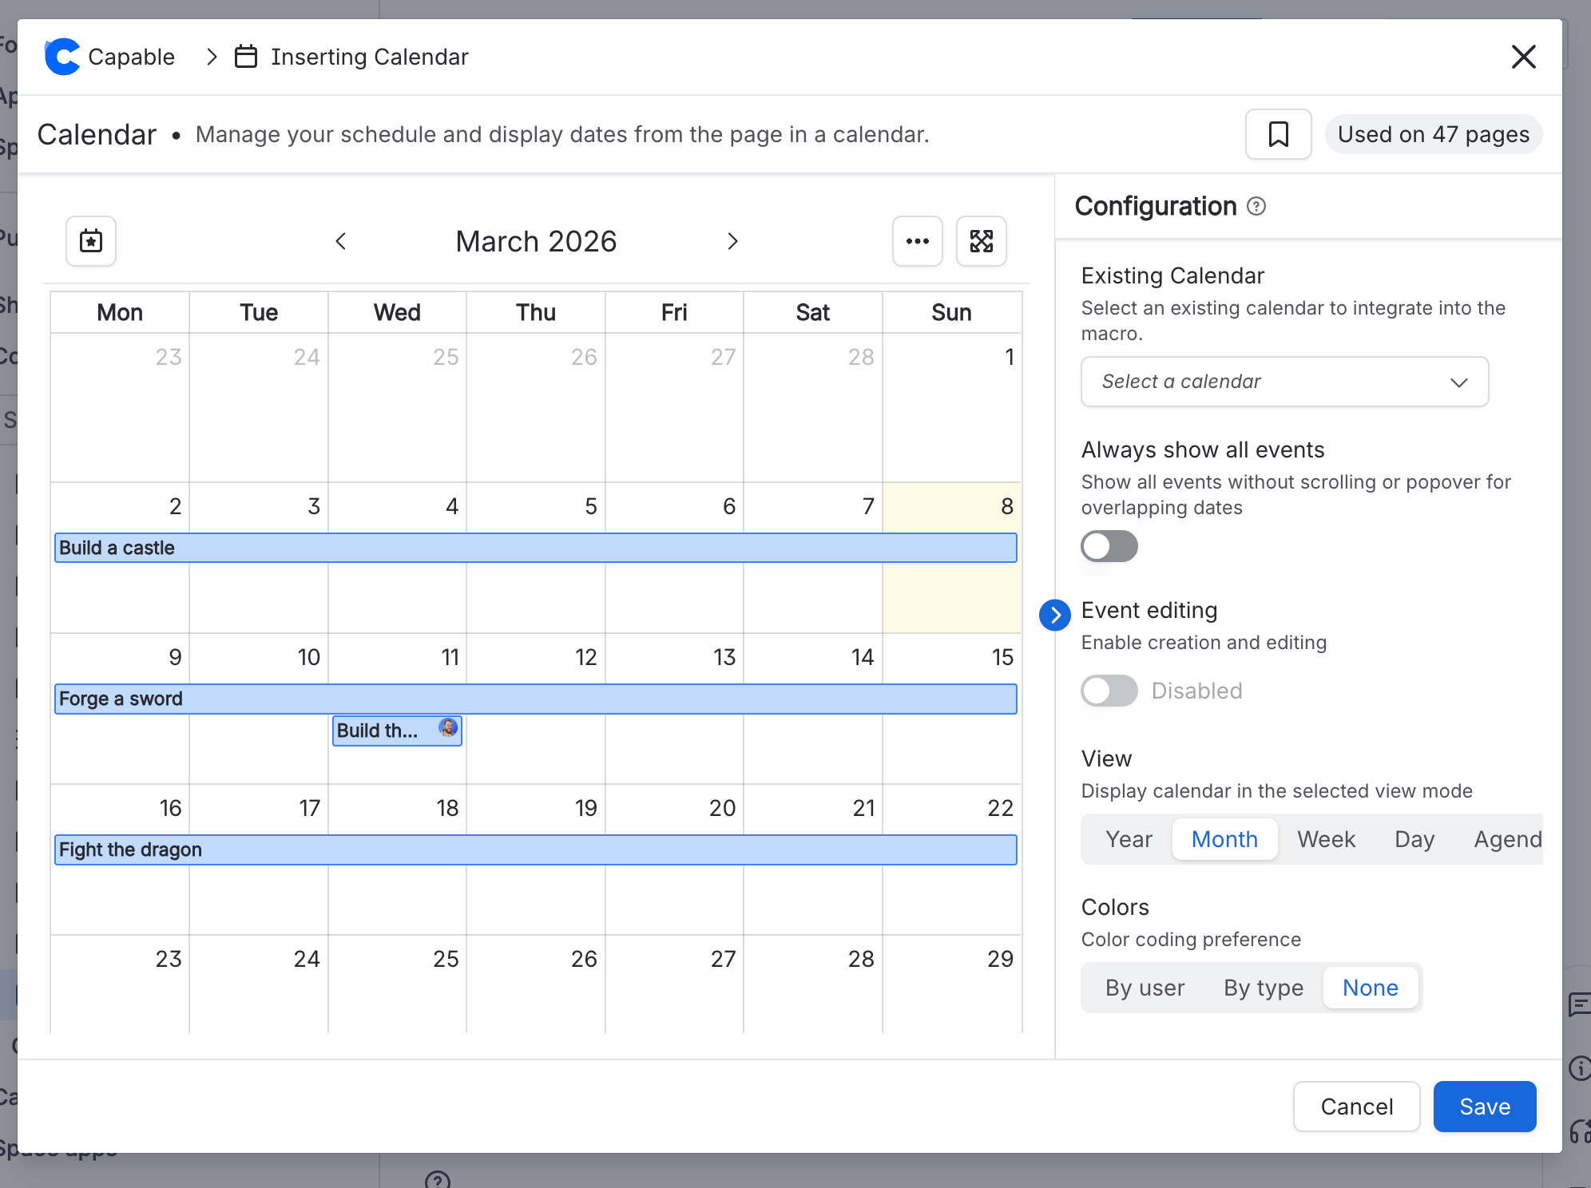Open the three-dots more options menu

pos(917,241)
